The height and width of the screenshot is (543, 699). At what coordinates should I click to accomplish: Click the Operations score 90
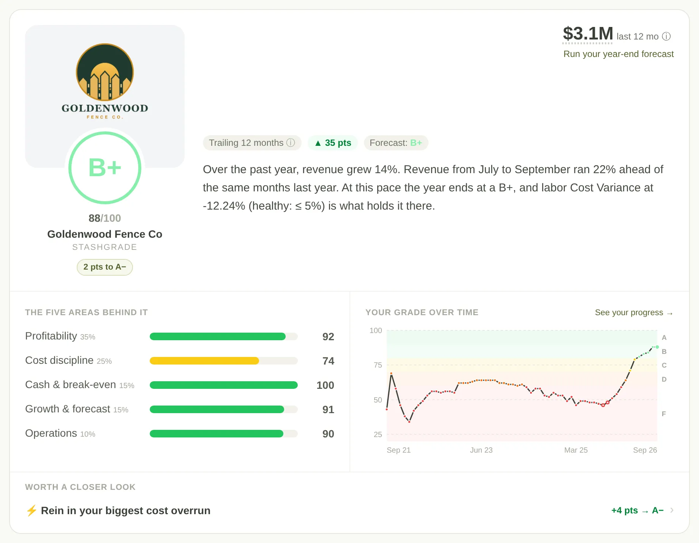tap(328, 434)
